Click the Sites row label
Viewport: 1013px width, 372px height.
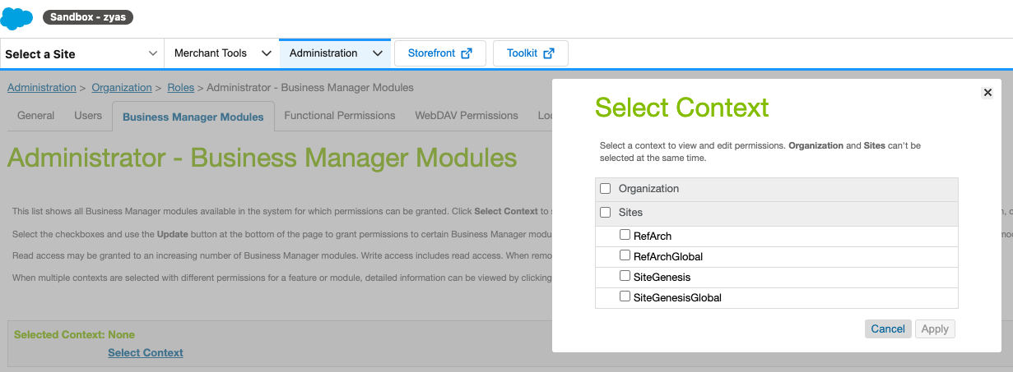pyautogui.click(x=630, y=213)
